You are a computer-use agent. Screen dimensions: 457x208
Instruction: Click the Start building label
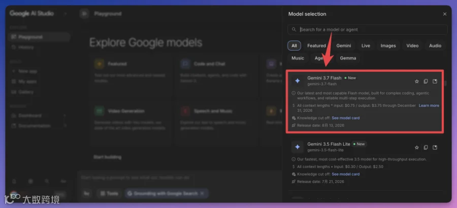[x=107, y=157]
